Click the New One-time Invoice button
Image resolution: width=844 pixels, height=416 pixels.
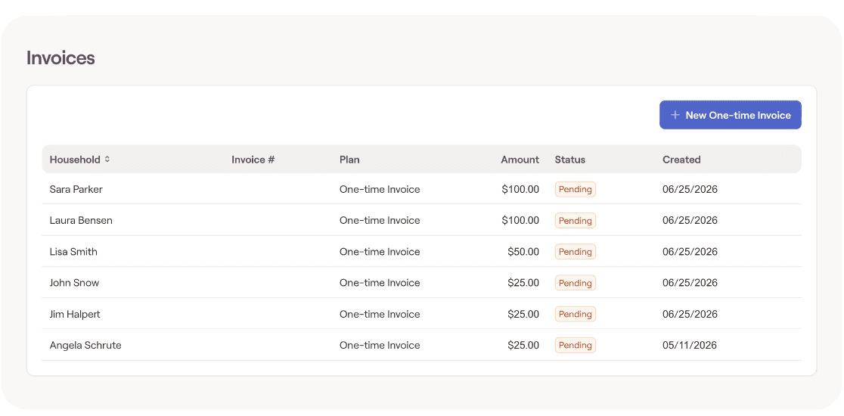point(730,115)
